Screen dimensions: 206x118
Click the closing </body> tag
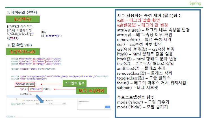pos(10,116)
